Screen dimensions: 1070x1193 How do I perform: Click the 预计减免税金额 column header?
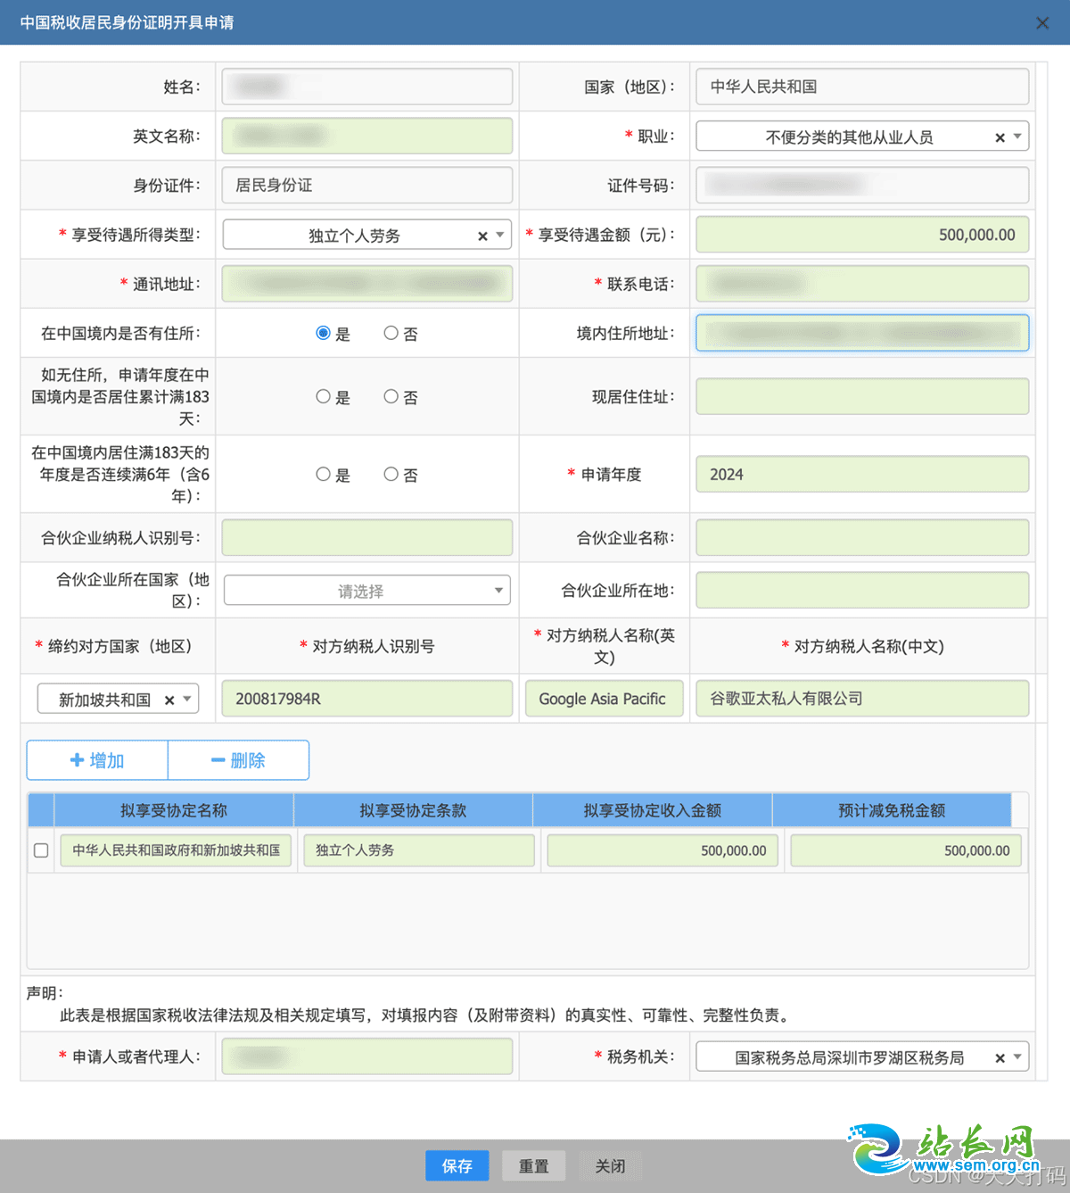892,810
